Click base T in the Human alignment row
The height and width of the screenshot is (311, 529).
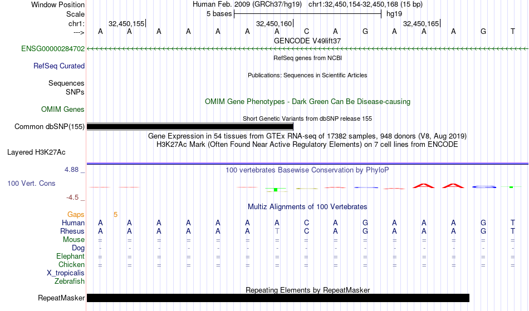point(512,223)
